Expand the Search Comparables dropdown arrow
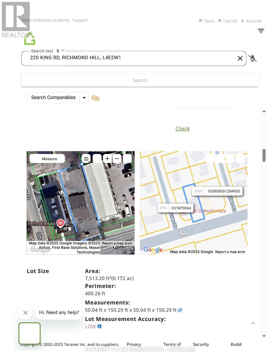This screenshot has height=363, width=280. click(x=84, y=98)
